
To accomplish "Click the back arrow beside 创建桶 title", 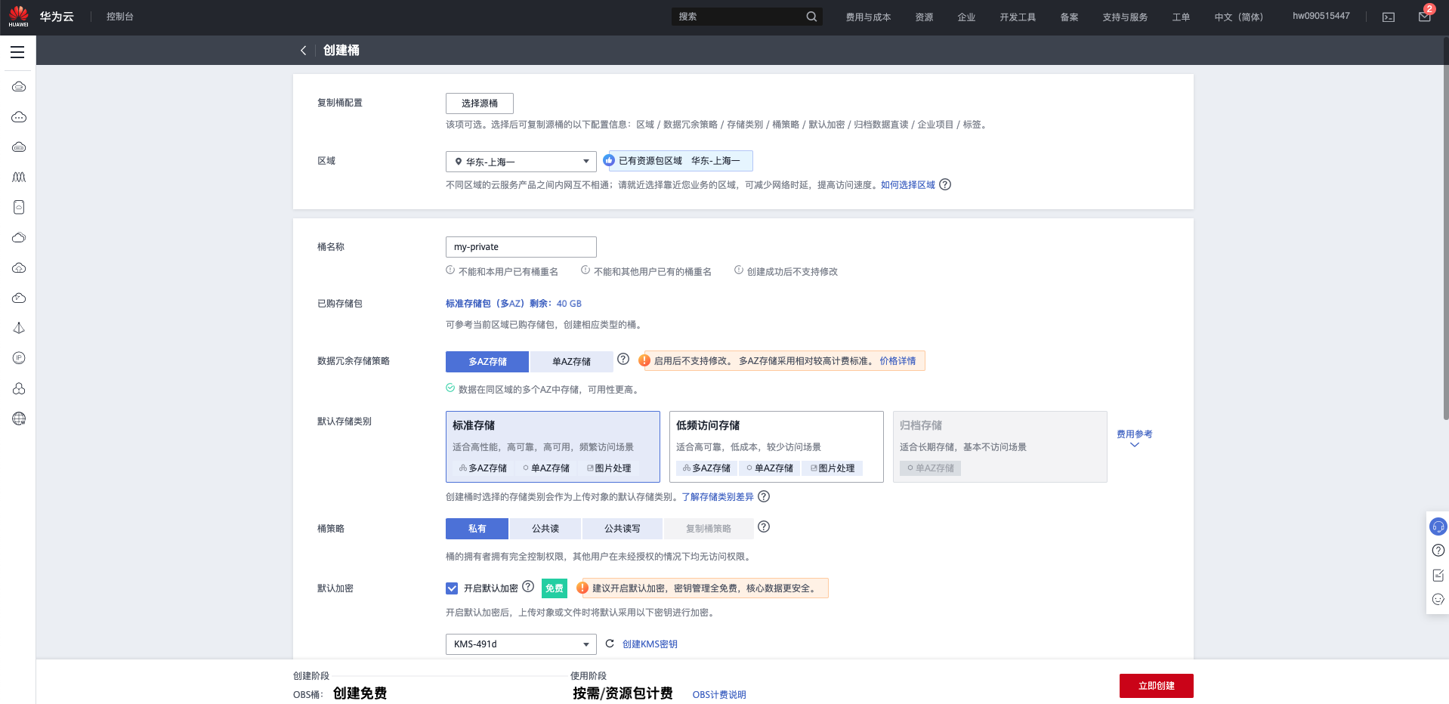I will 303,50.
